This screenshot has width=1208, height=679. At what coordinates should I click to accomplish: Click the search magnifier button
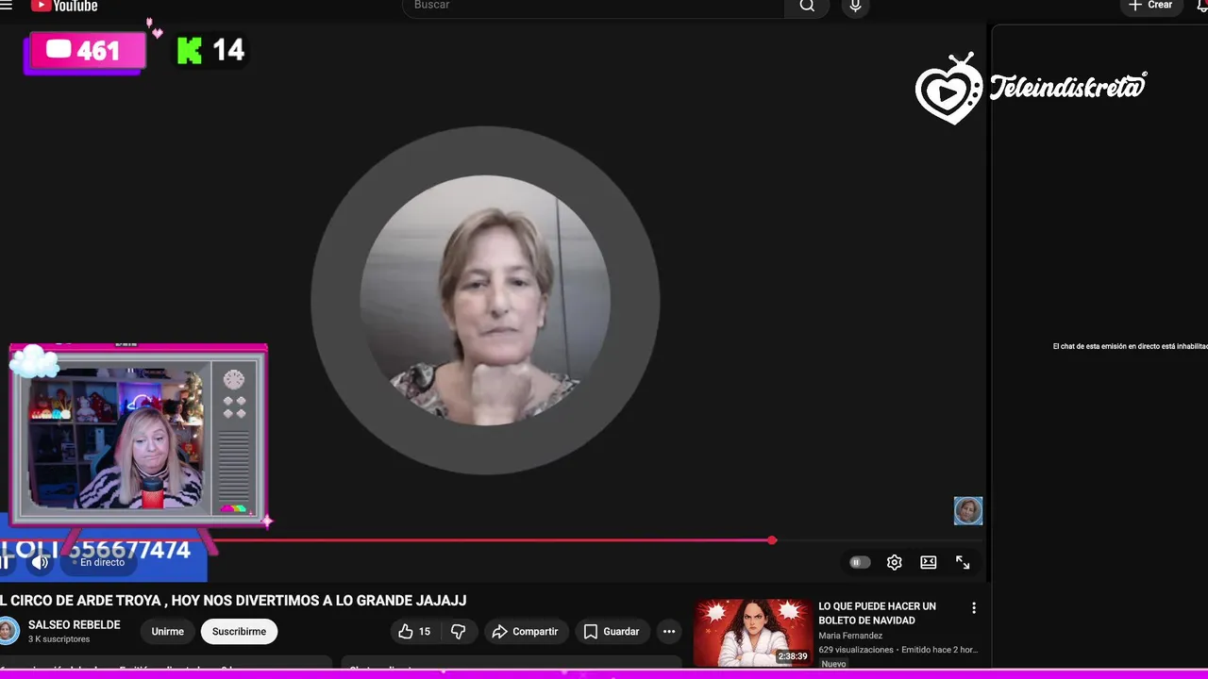[x=807, y=6]
